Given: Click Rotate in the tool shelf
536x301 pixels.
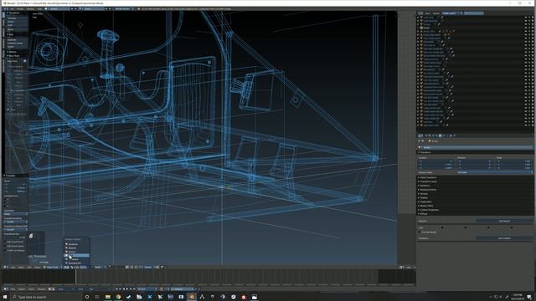Looking at the screenshot, I should [17, 22].
